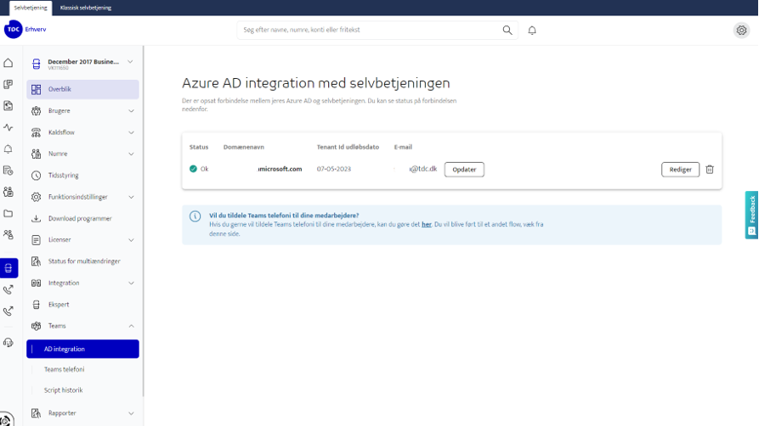Click the Ekspert database icon

[x=37, y=305]
